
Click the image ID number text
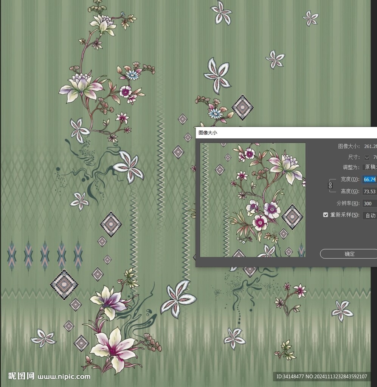coord(321,376)
